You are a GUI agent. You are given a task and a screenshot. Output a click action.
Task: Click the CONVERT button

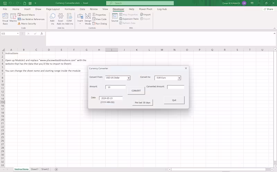pyautogui.click(x=136, y=90)
